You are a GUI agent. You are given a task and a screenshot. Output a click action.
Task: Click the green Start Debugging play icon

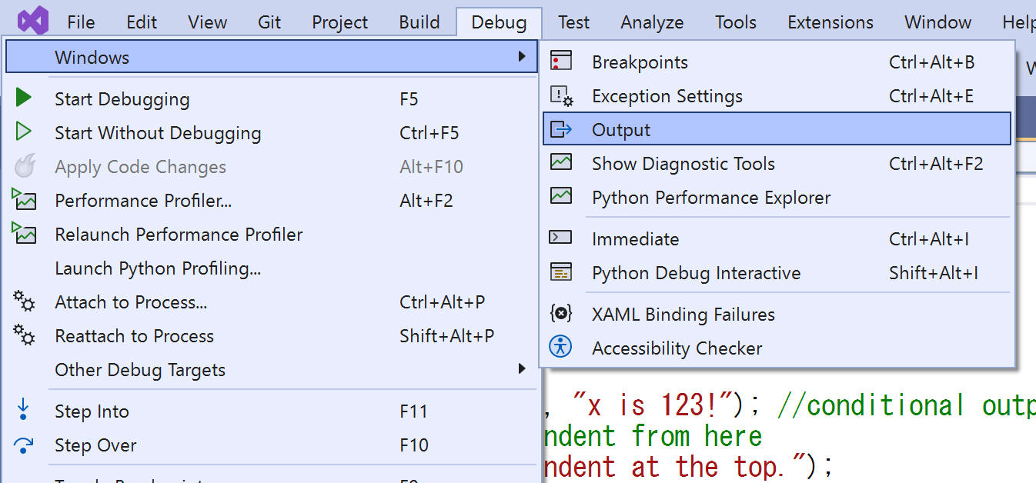point(24,98)
